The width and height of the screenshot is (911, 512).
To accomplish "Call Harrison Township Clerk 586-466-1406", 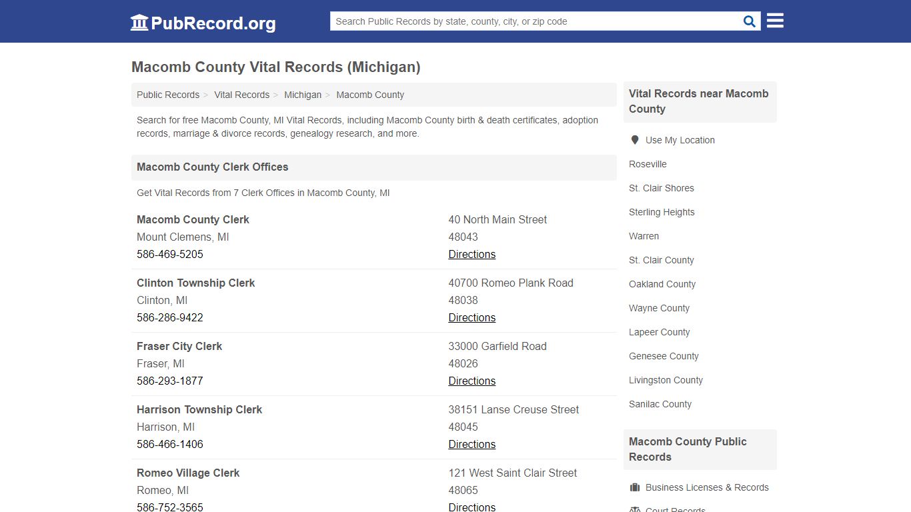I will tap(170, 444).
